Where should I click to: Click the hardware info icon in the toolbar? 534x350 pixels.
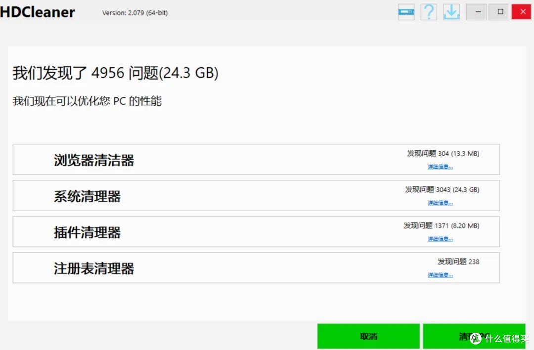405,12
